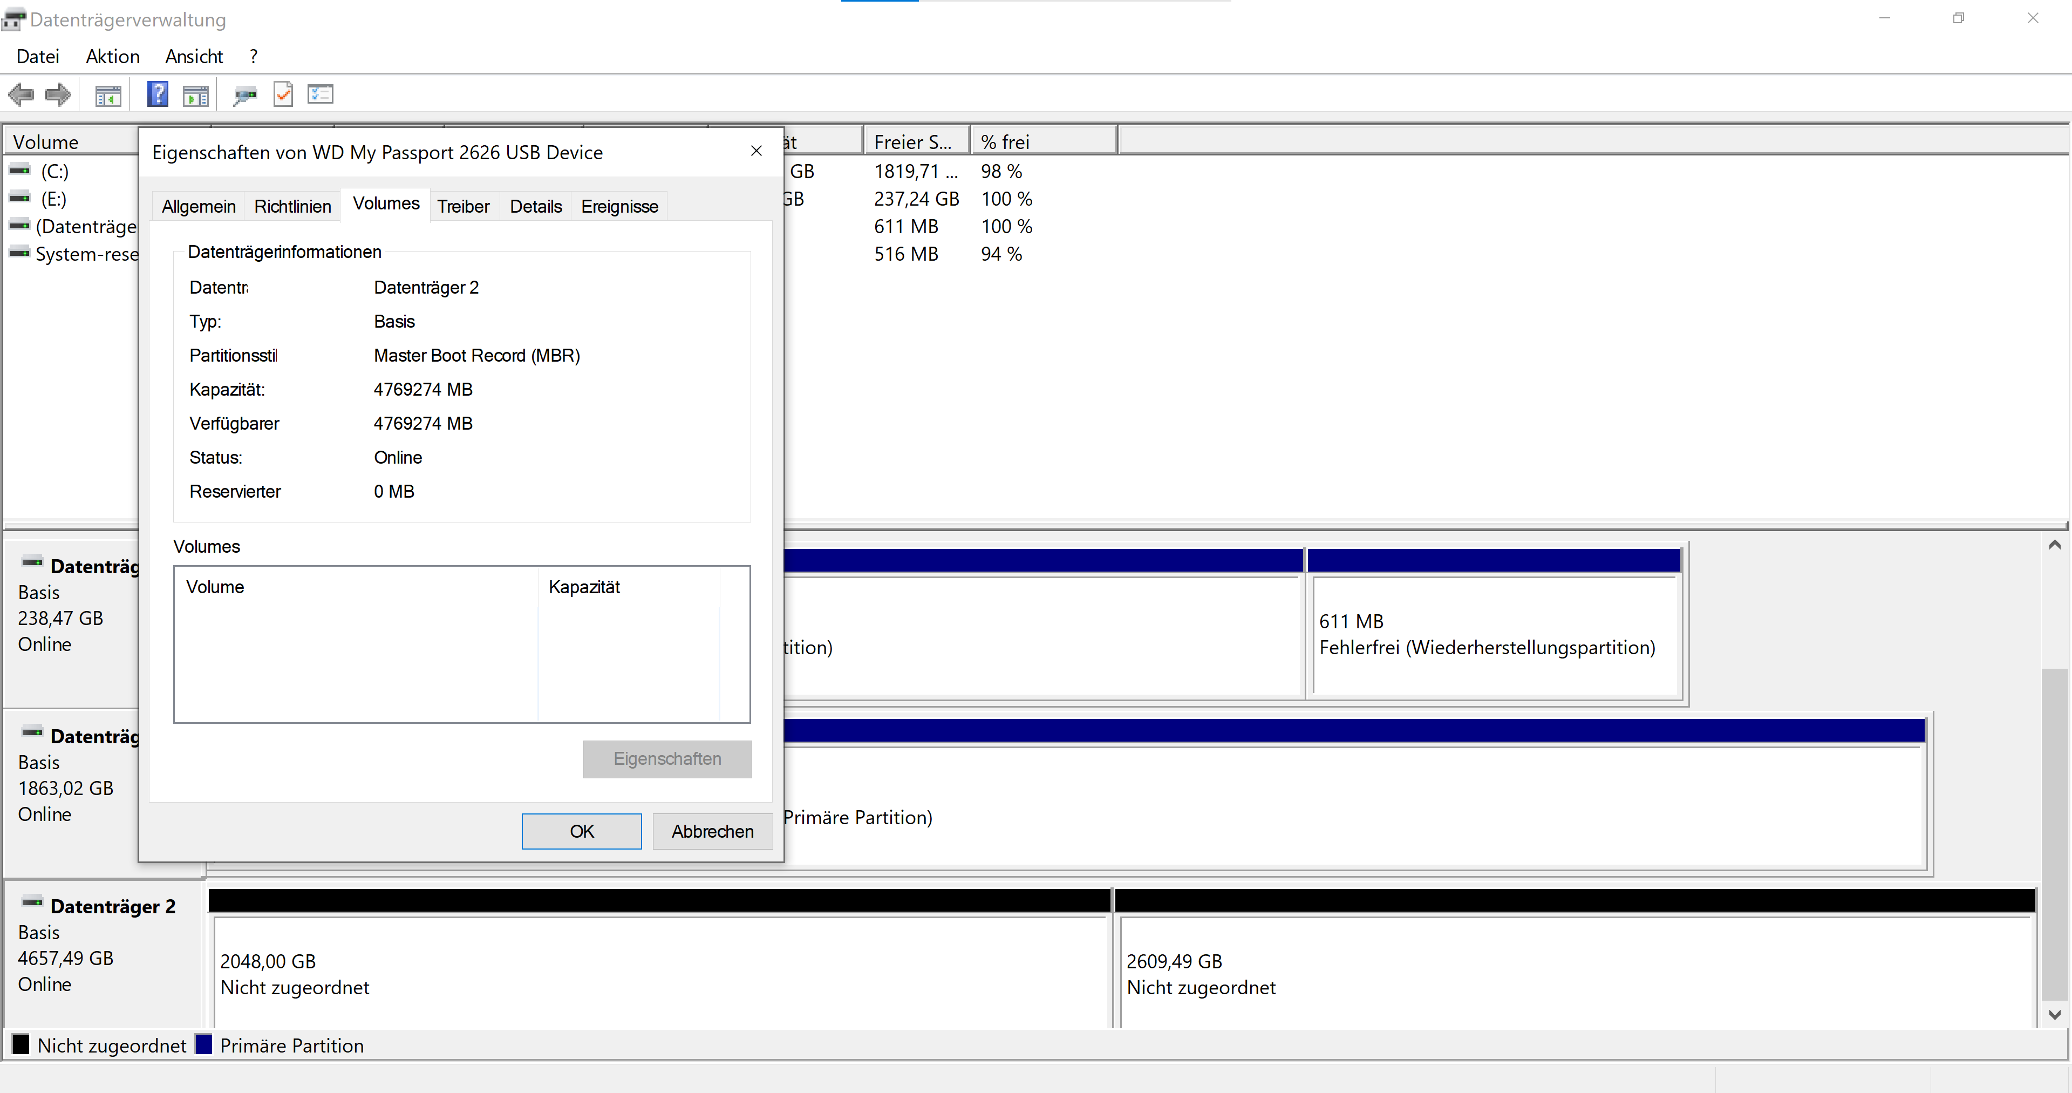Click the Forward arrow toolbar icon
Viewport: 2072px width, 1093px height.
coord(58,95)
